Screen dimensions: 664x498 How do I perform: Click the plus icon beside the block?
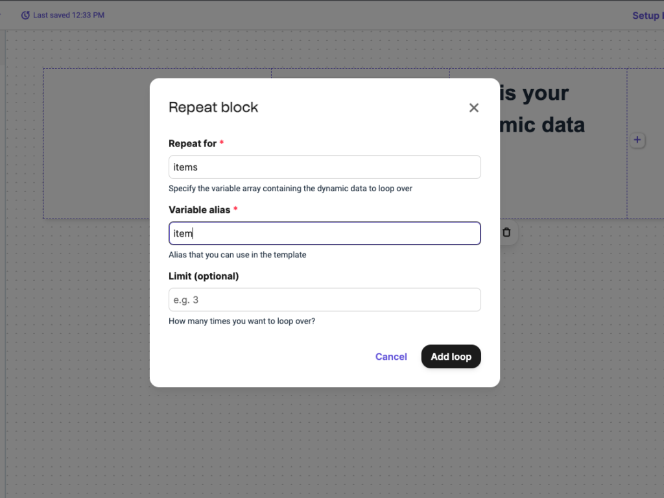point(637,140)
